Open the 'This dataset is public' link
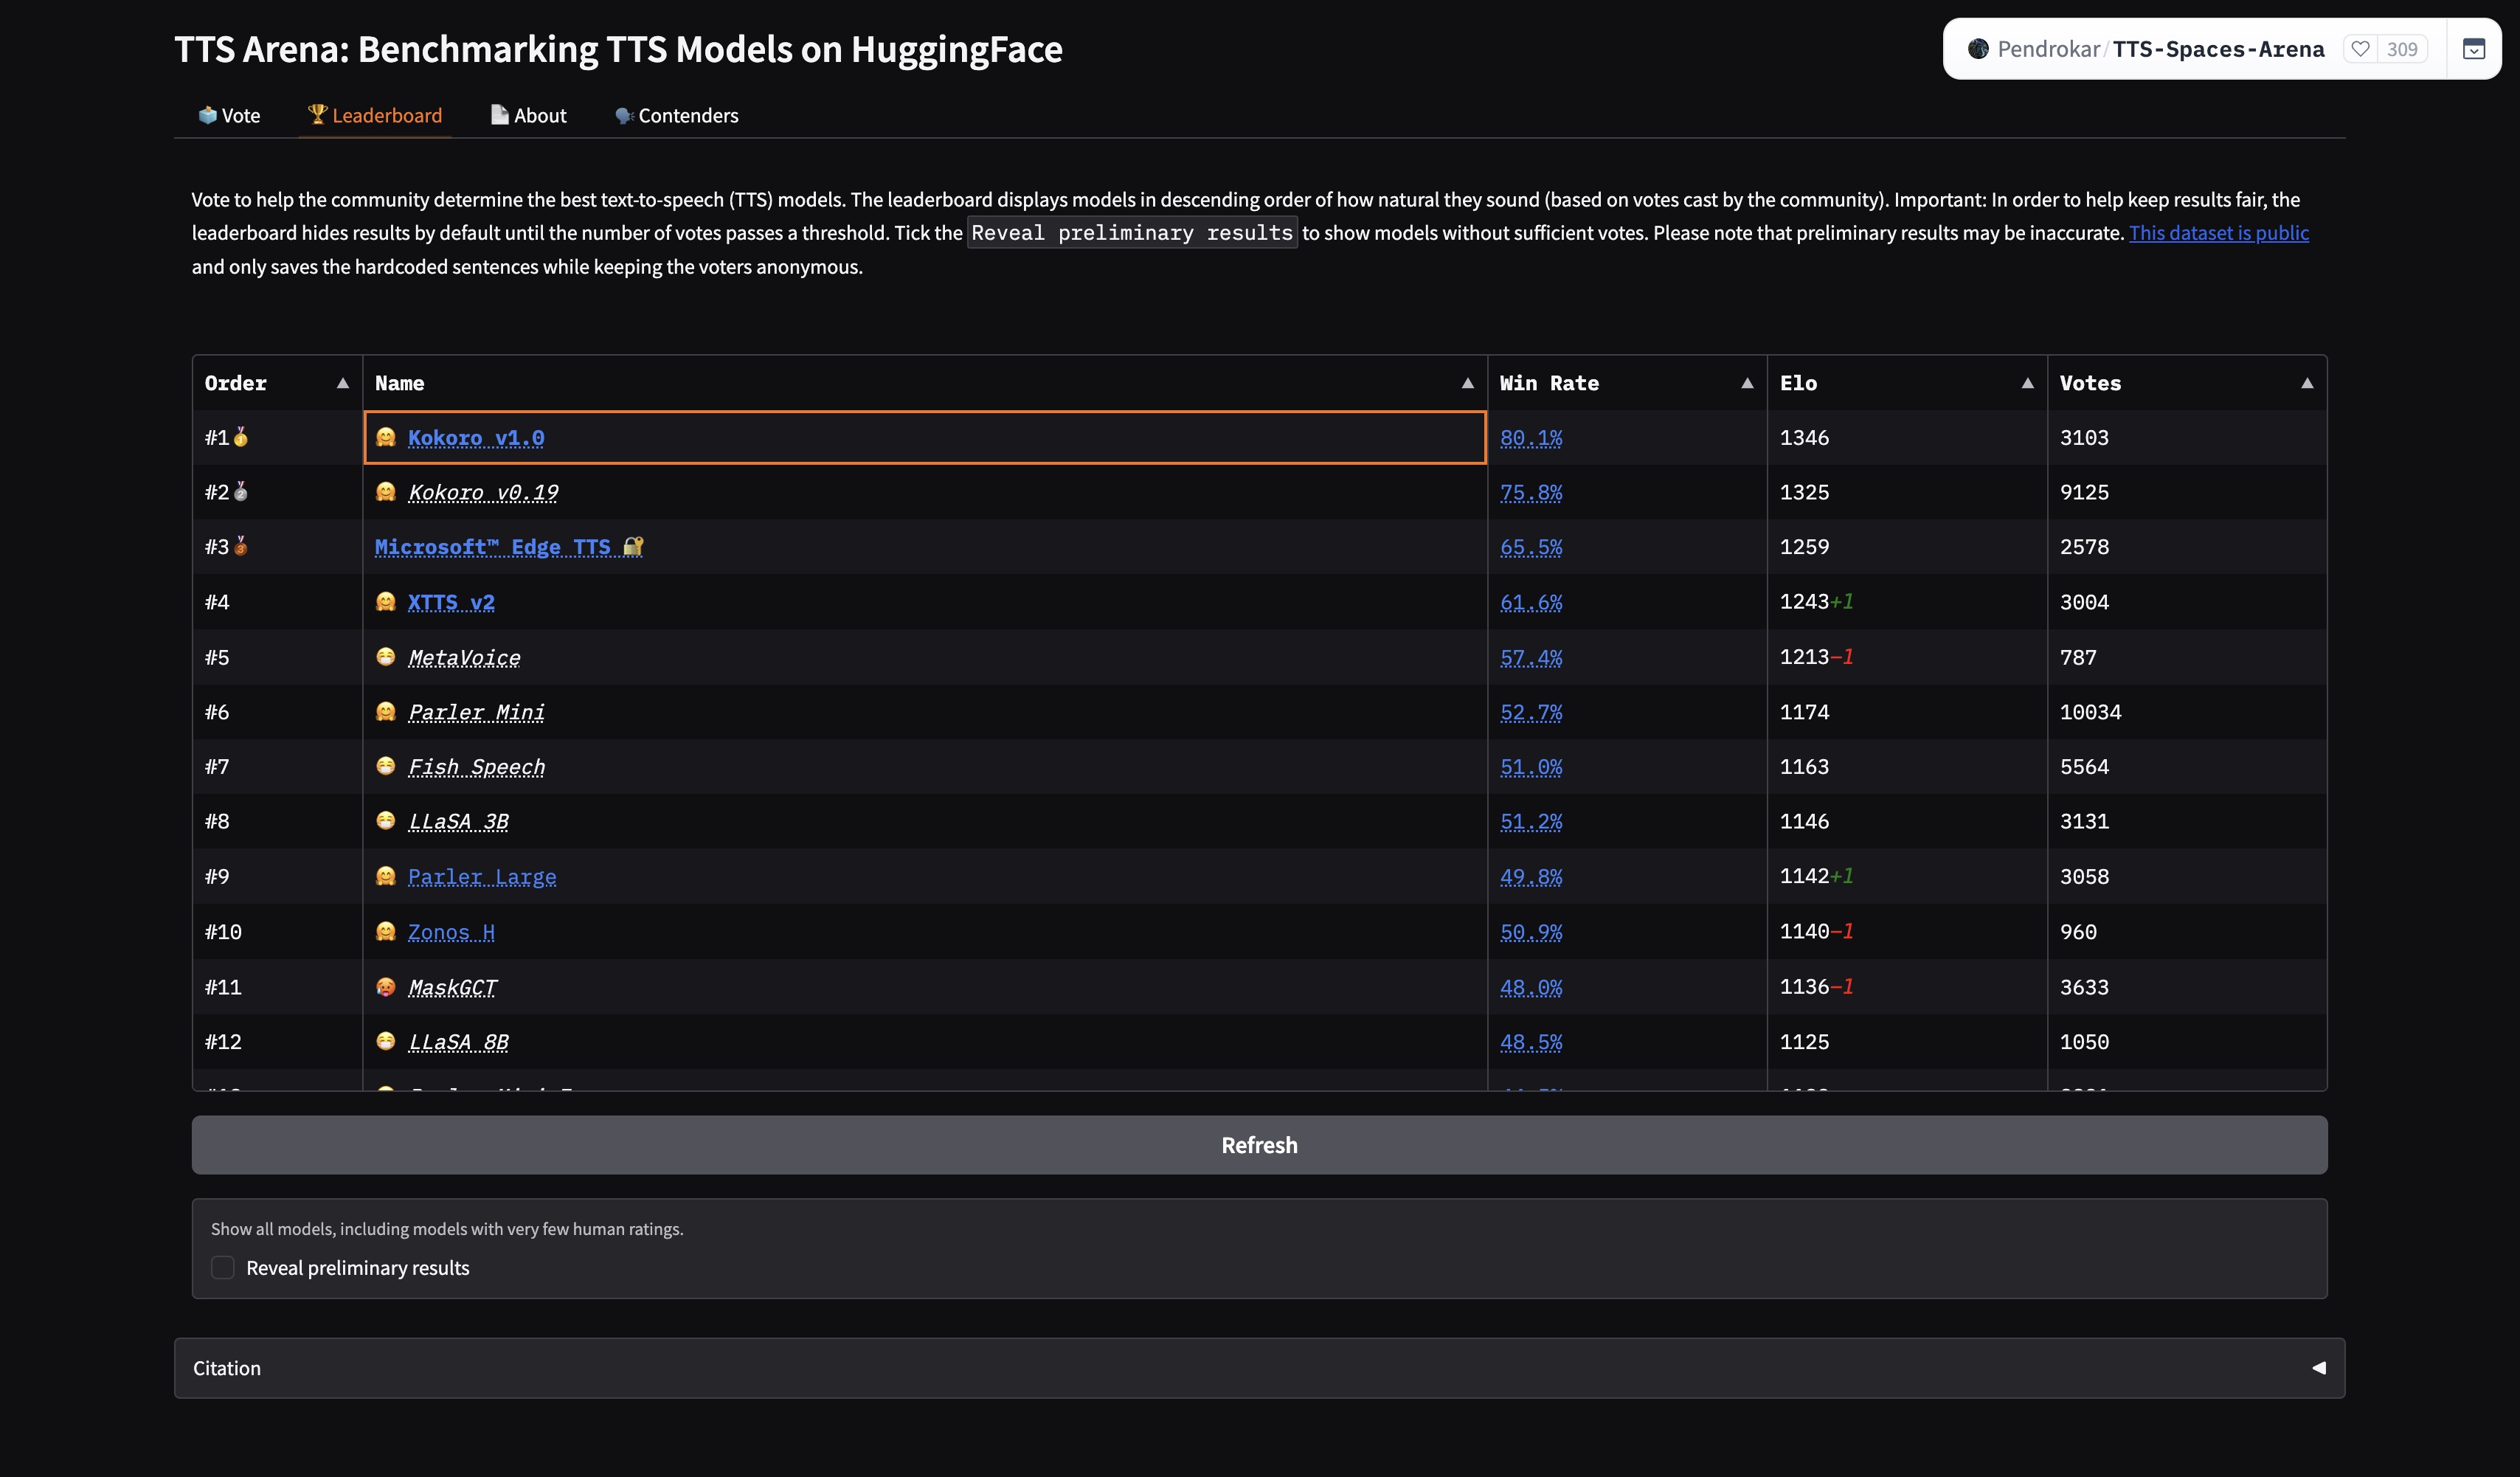The height and width of the screenshot is (1477, 2520). pos(2218,233)
